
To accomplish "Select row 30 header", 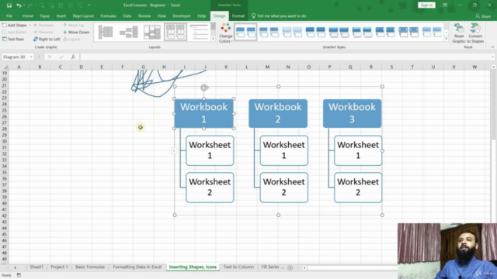I will (5, 141).
